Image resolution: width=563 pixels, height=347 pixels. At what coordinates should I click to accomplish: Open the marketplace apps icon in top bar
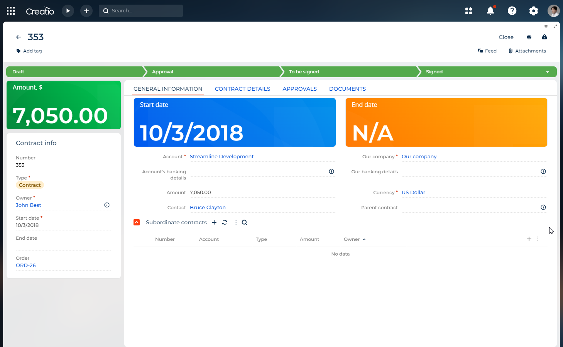pos(469,11)
